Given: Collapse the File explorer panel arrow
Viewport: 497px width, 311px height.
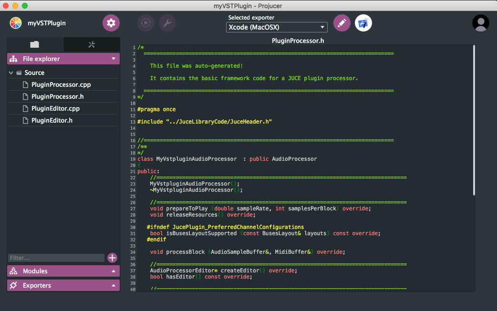Looking at the screenshot, I should 114,59.
